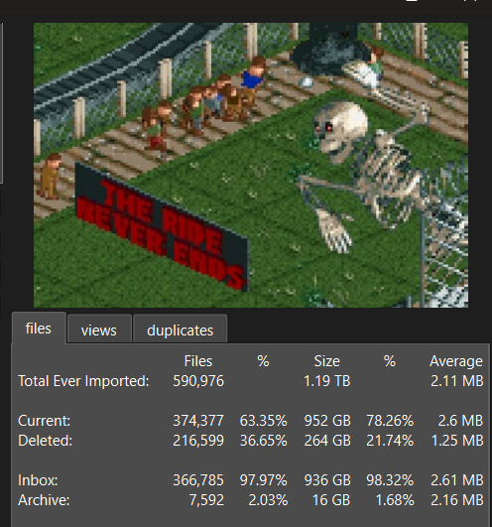Click inbox size 936 GB
The height and width of the screenshot is (527, 492).
(x=327, y=480)
